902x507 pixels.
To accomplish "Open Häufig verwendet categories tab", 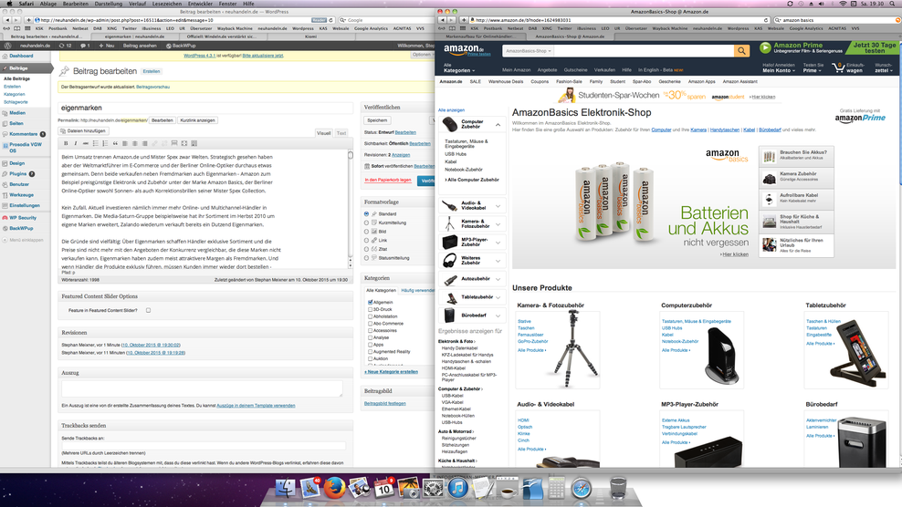I will click(x=417, y=290).
